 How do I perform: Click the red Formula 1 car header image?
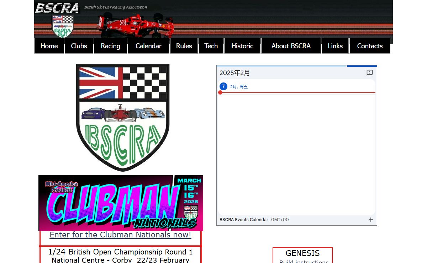(x=135, y=25)
